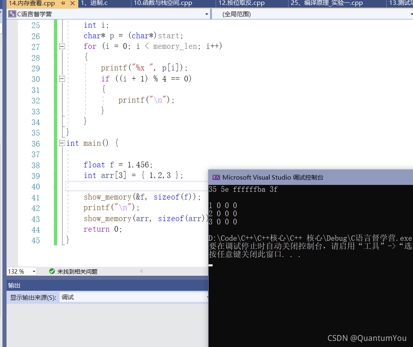Open the 10.函数与栈空间.cpp tab
This screenshot has height=347, width=413.
point(163,3)
